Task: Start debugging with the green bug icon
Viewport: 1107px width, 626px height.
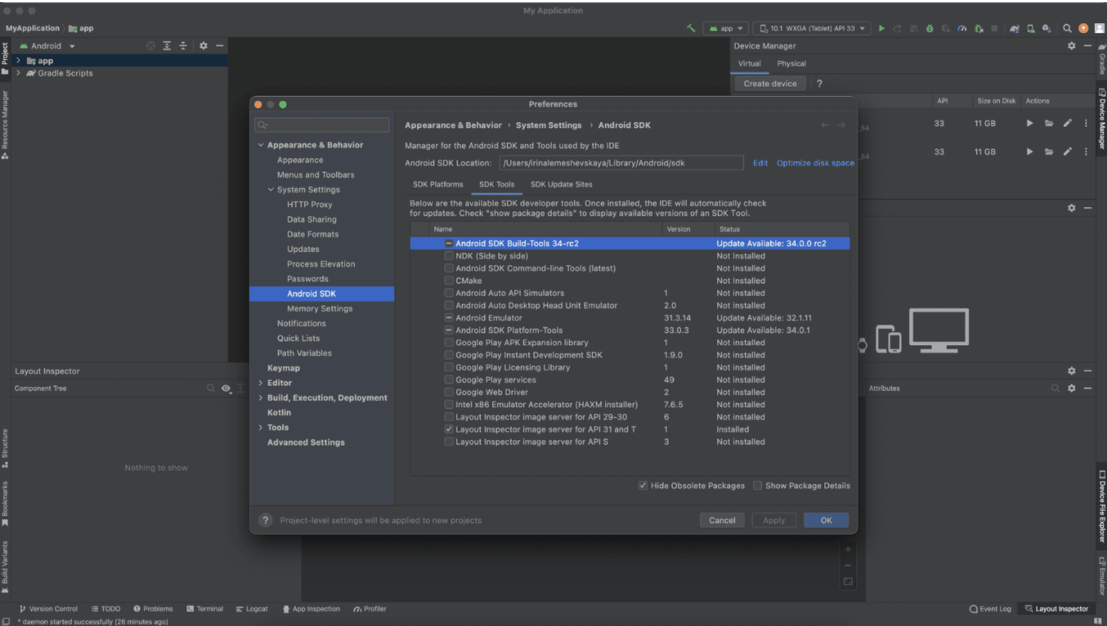Action: click(929, 28)
